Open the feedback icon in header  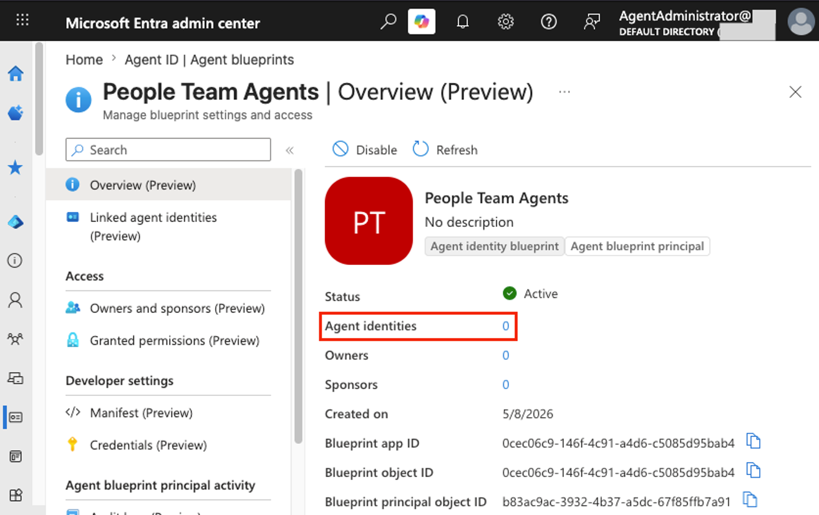click(x=591, y=22)
